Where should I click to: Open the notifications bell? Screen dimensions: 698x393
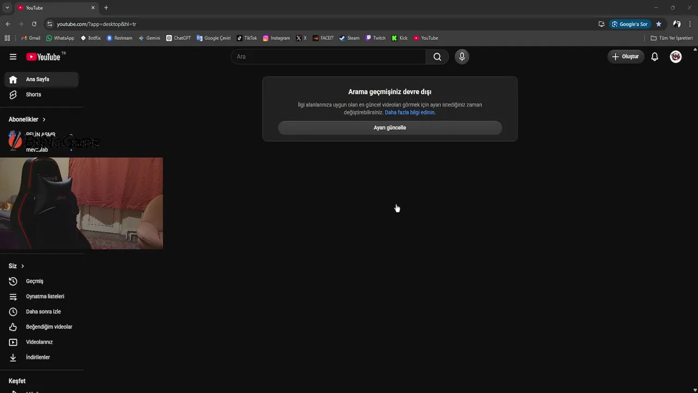pos(655,57)
